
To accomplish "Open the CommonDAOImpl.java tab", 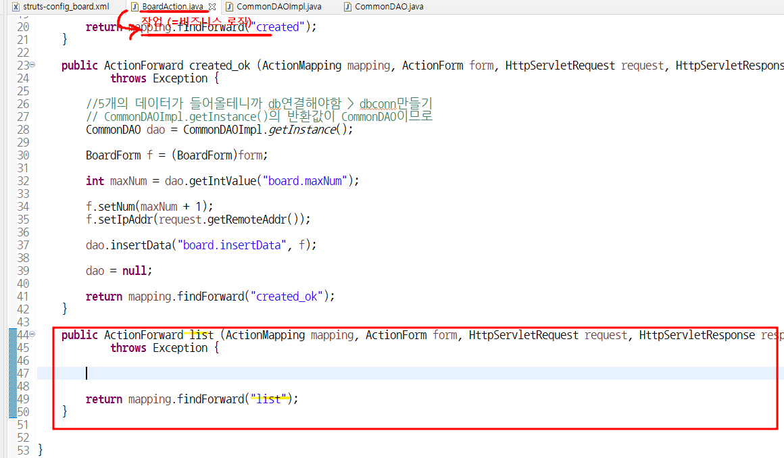I will click(279, 7).
